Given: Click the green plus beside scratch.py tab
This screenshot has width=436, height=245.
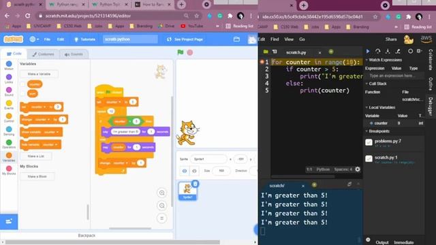Looking at the screenshot, I should point(331,52).
